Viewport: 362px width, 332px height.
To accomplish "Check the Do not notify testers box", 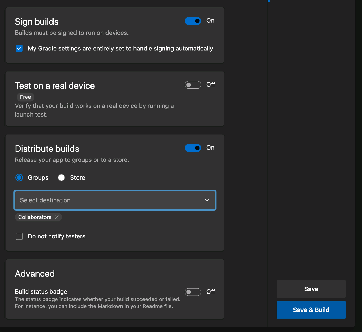I will (19, 236).
